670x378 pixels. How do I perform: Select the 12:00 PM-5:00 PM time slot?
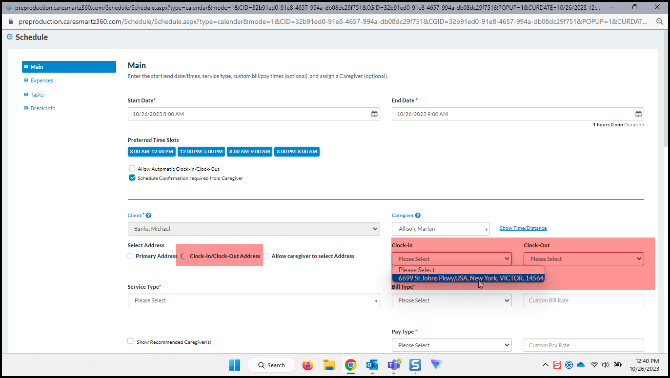201,152
